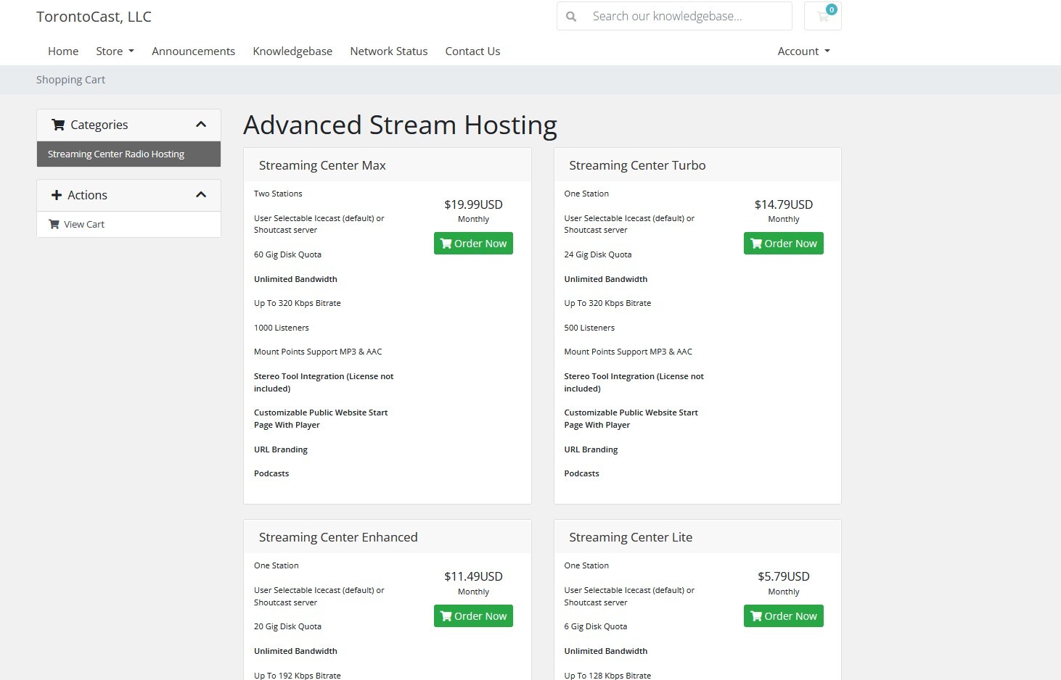Click 'Up To 128 Kbps Bitrate' text
Screen dimensions: 1061x680
607,676
